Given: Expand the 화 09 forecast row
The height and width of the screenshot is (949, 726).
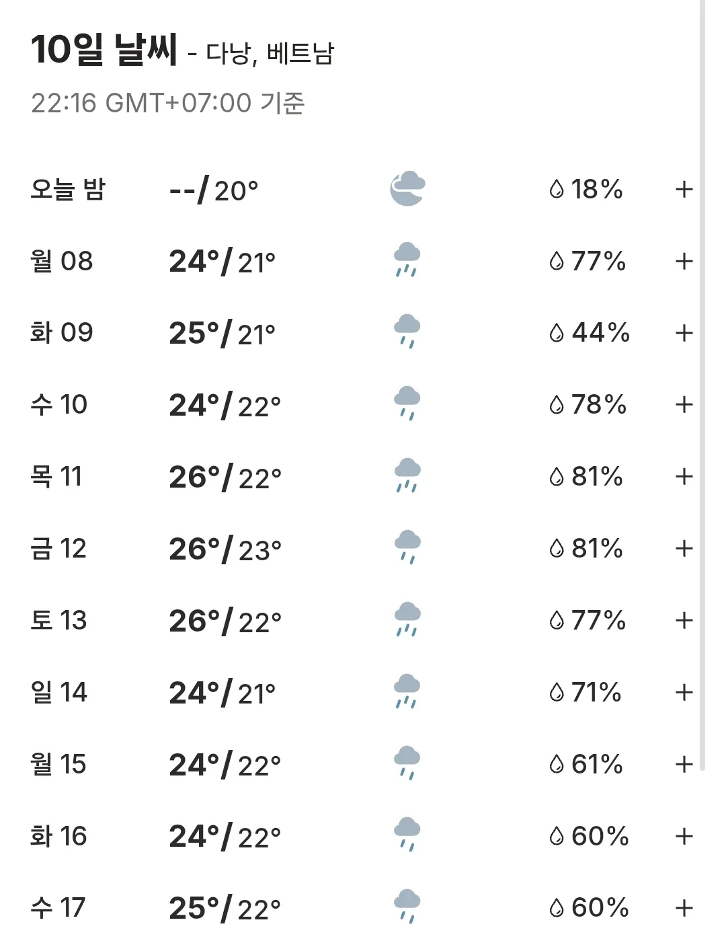Looking at the screenshot, I should (x=684, y=333).
